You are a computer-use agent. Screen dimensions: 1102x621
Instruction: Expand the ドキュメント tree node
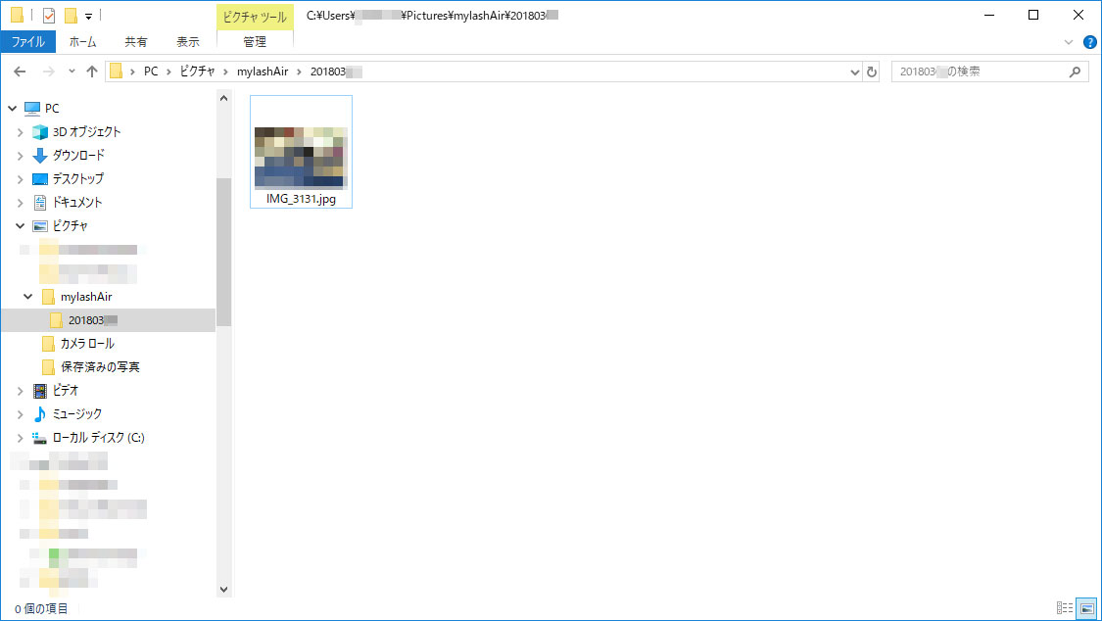click(x=21, y=203)
